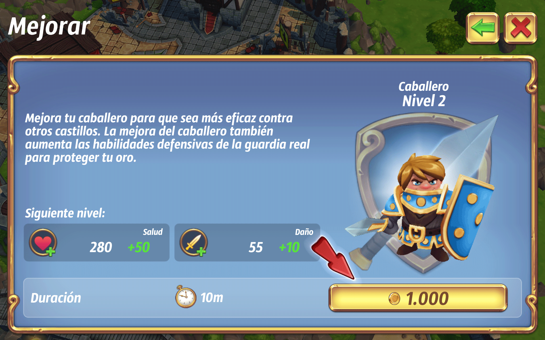Click the stopwatch duration icon
545x340 pixels.
(186, 297)
